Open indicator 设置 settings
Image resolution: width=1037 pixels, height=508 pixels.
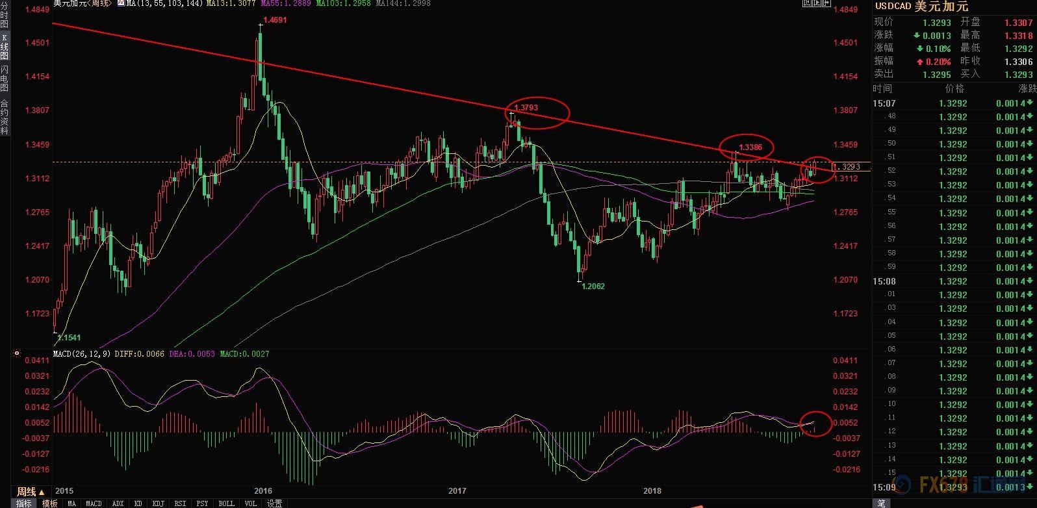point(274,503)
